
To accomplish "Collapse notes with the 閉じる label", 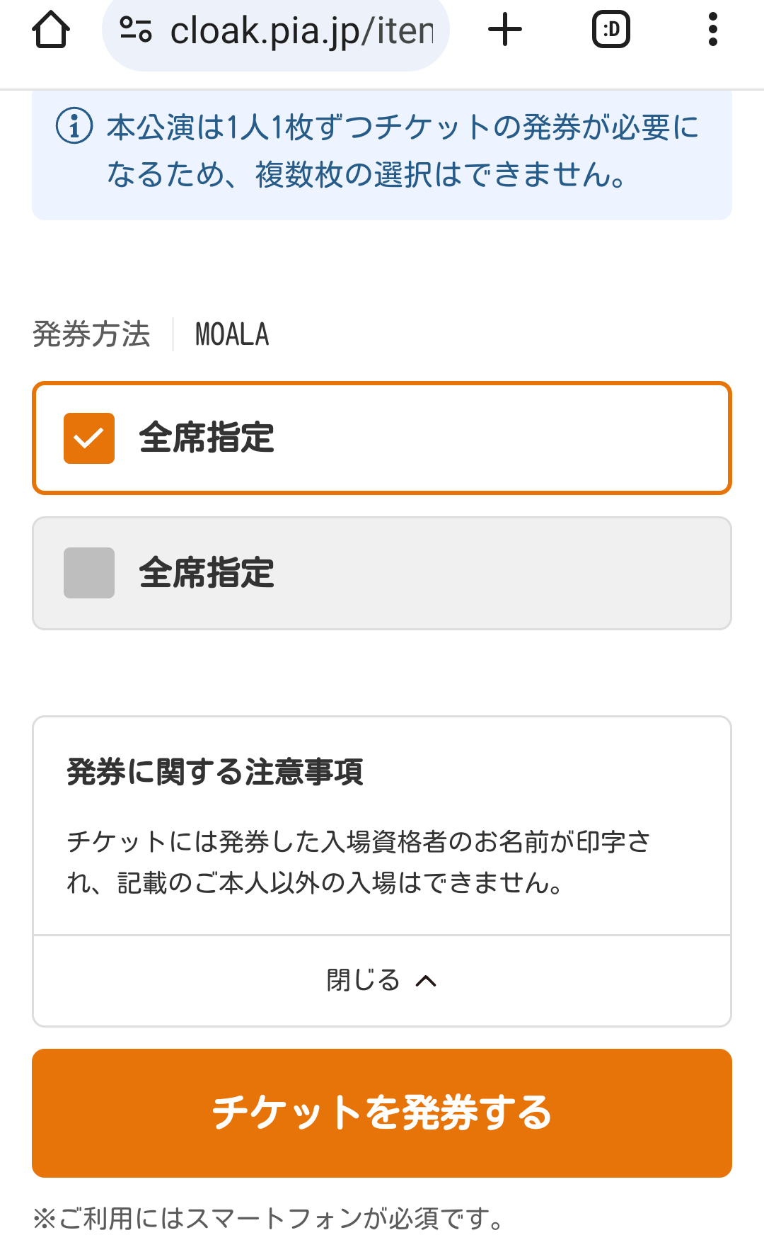I will (x=364, y=981).
